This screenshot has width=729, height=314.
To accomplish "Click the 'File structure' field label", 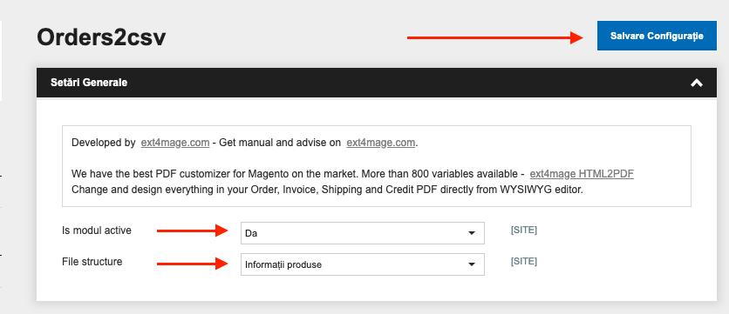I will 92,262.
